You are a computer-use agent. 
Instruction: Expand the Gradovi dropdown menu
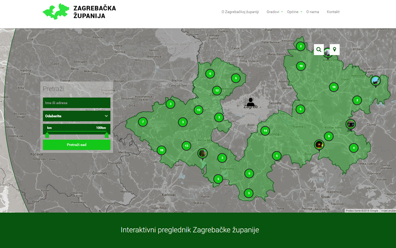tap(274, 12)
